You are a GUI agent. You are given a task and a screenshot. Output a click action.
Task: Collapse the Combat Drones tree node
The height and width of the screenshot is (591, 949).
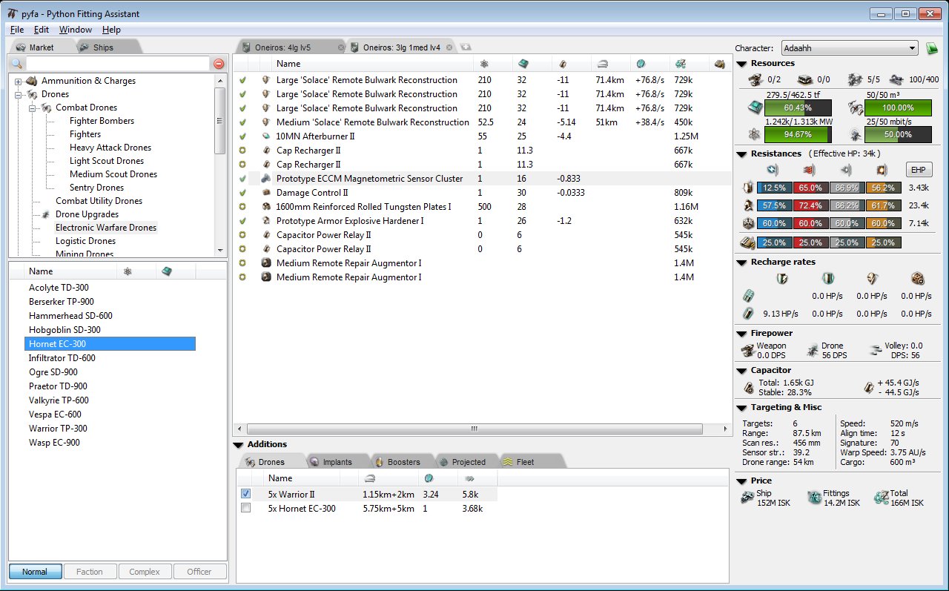[x=33, y=108]
